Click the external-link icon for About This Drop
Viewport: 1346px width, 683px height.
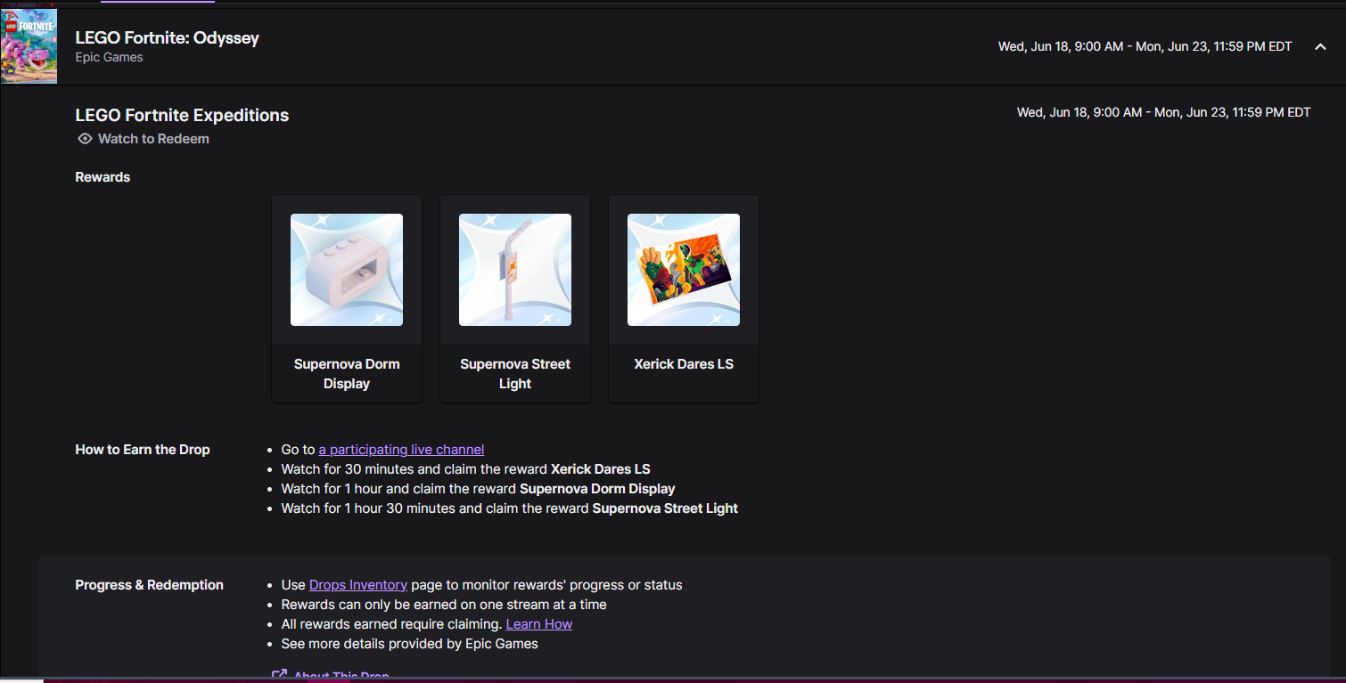coord(279,676)
